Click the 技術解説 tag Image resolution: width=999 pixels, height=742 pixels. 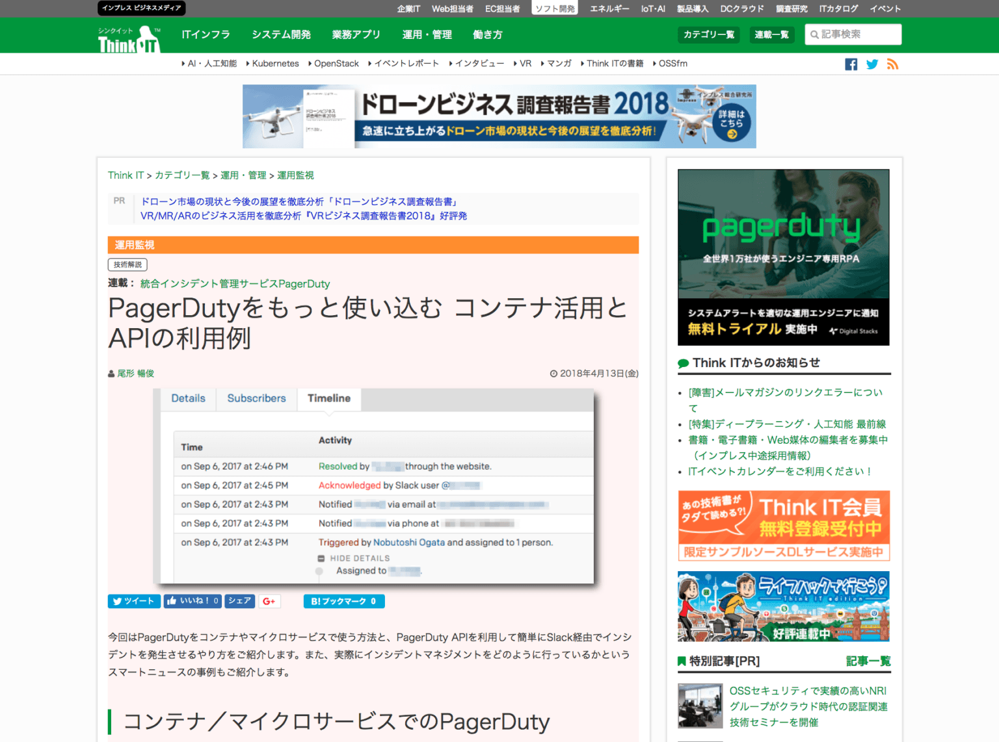pos(127,264)
